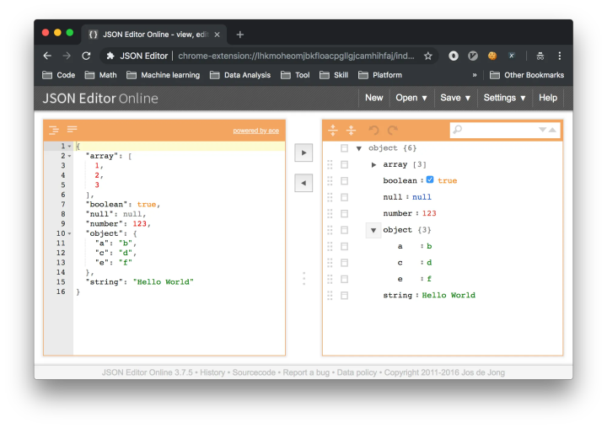607x428 pixels.
Task: Click the browser back arrow
Action: (47, 56)
